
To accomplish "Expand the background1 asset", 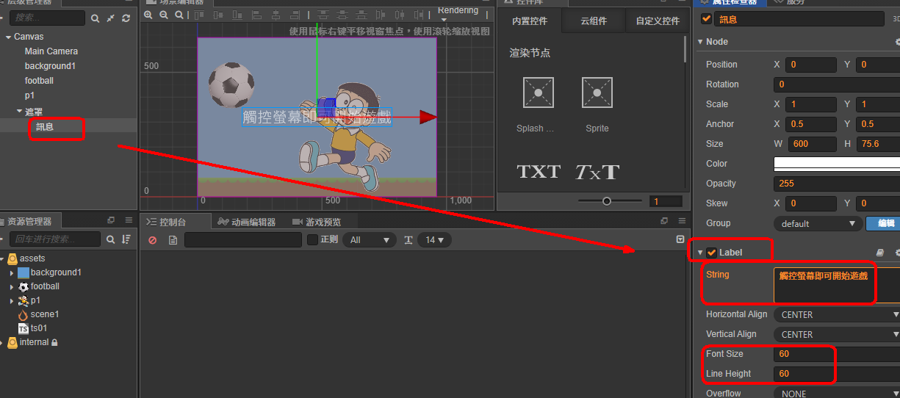I will tap(12, 272).
